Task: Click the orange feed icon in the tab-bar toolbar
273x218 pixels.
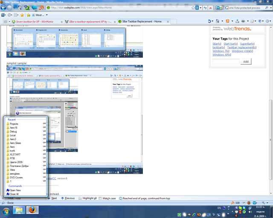Action: pyautogui.click(x=227, y=21)
